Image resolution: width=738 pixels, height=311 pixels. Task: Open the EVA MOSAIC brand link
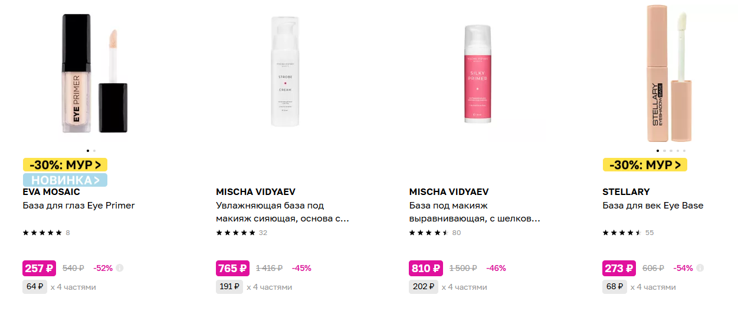tap(51, 192)
